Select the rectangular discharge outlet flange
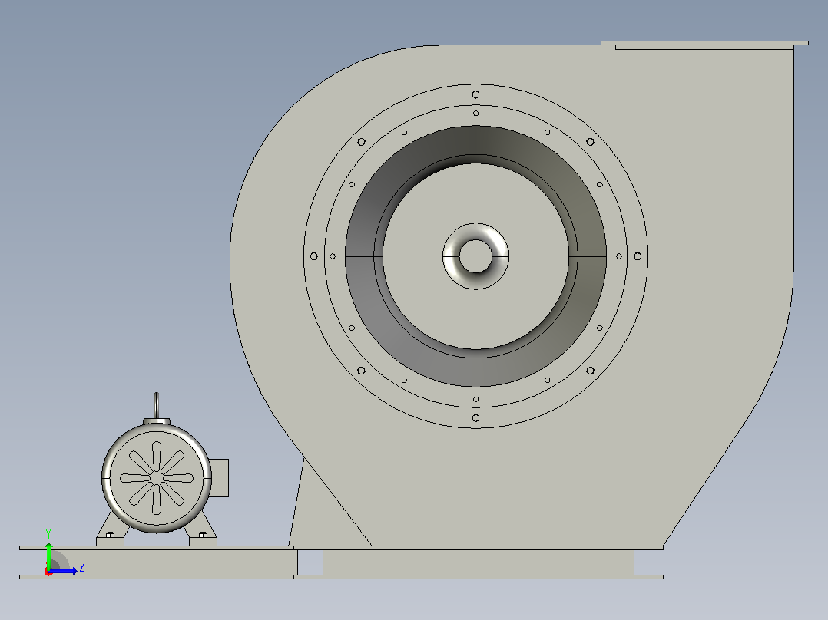Screen dimensions: 828x620 click(x=704, y=43)
